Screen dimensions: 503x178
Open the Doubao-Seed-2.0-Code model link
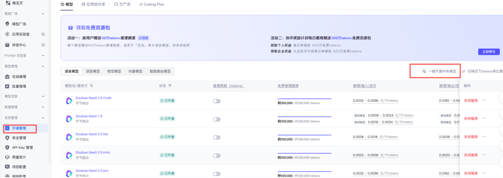(93, 98)
